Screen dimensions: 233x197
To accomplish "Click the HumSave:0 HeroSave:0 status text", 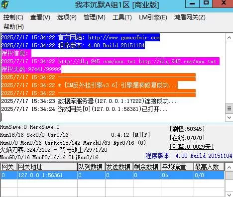I will point(30,127).
